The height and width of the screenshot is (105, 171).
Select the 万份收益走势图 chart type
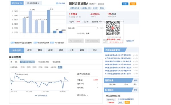point(43,62)
